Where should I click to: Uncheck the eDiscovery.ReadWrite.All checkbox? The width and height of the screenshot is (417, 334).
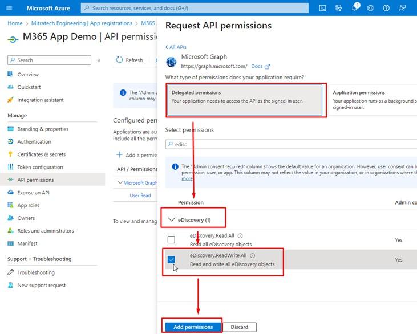171,259
